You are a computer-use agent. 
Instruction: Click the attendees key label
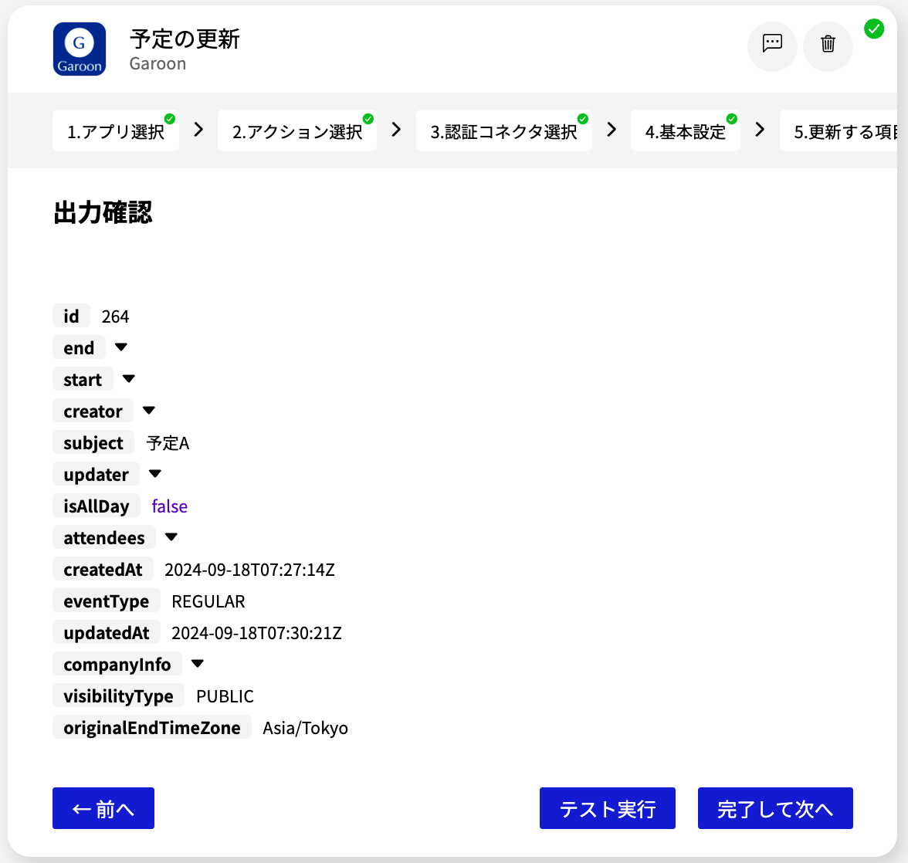coord(104,538)
